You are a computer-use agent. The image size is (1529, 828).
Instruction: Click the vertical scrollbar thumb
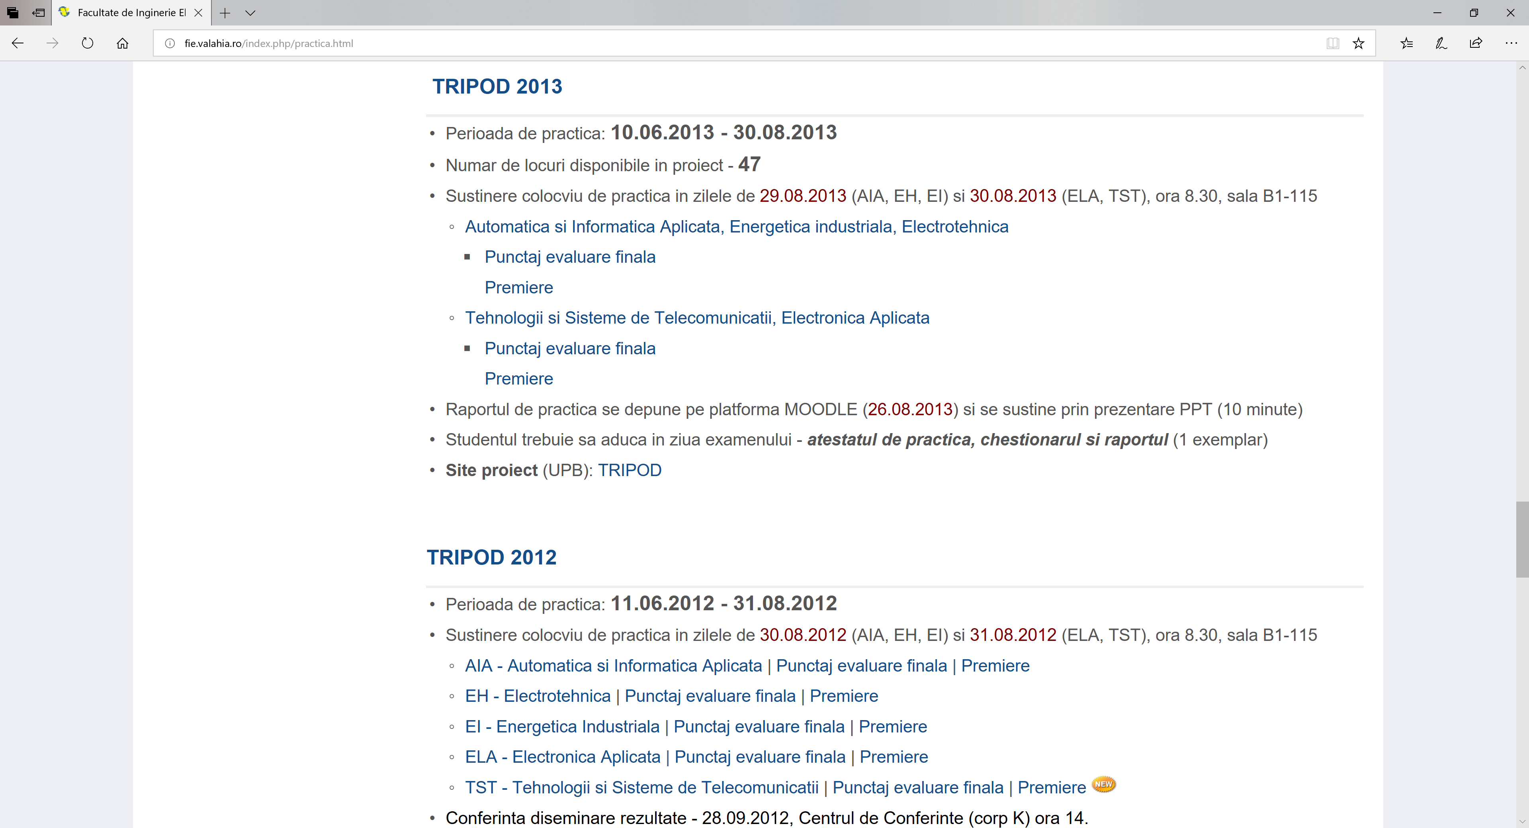pyautogui.click(x=1522, y=539)
